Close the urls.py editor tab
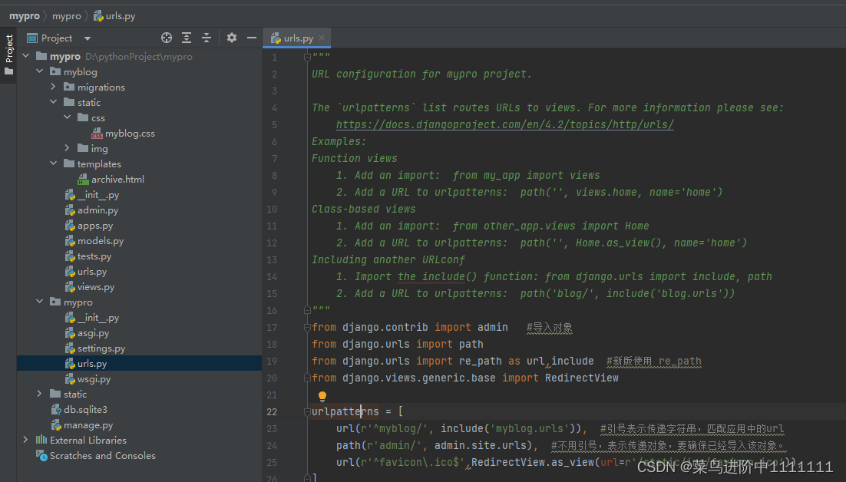The width and height of the screenshot is (846, 482). (x=322, y=38)
